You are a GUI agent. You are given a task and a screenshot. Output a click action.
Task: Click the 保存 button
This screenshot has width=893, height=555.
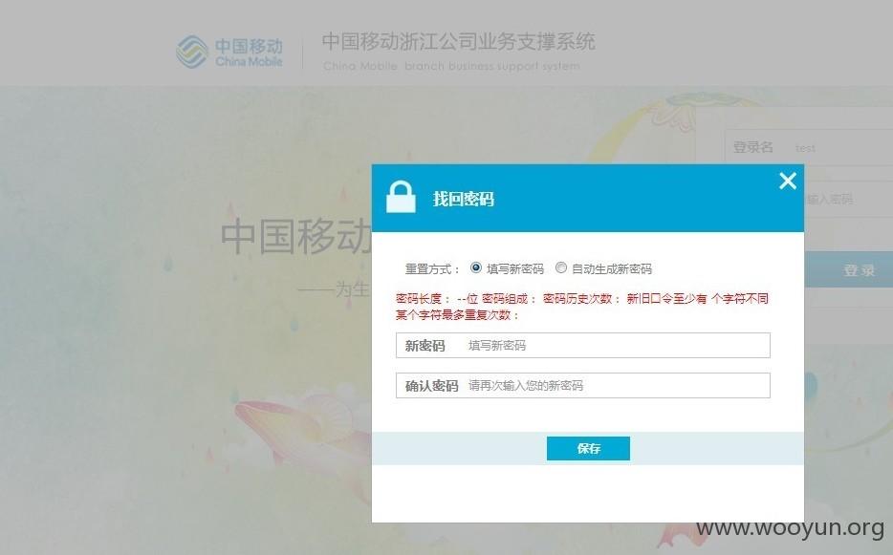[588, 449]
